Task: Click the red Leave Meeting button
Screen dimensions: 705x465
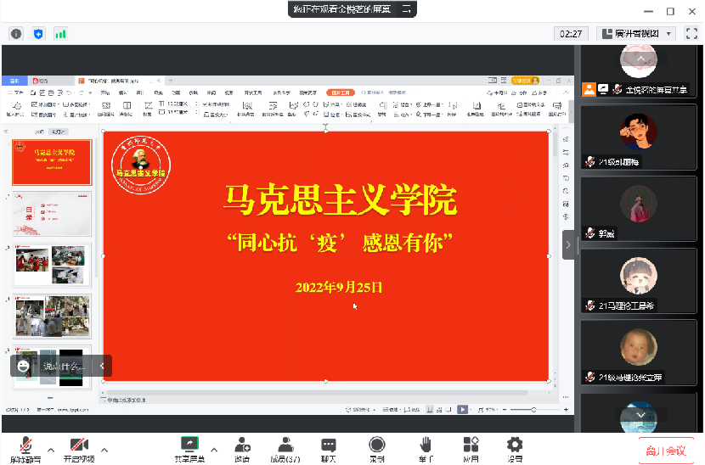Action: coord(665,451)
